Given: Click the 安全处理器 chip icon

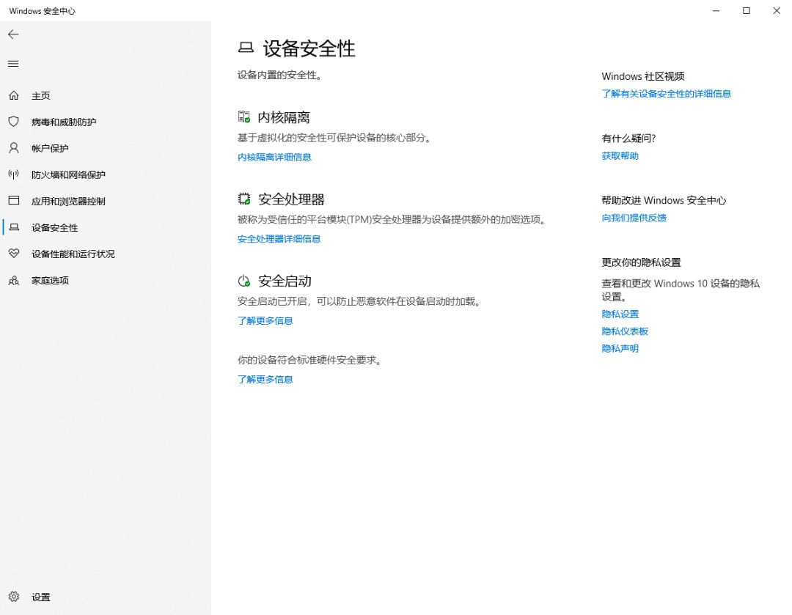Looking at the screenshot, I should [244, 199].
